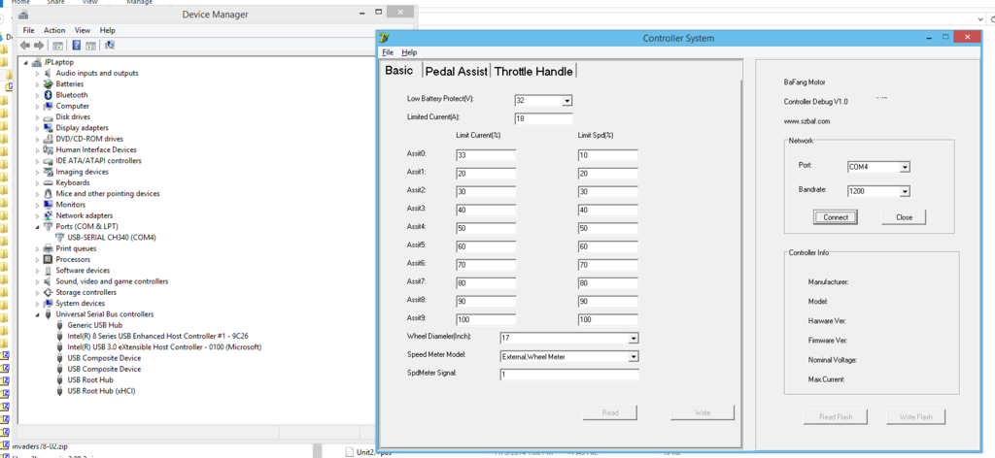995x458 pixels.
Task: Toggle the Show/Hide Action Pane toolbar icon
Action: [x=90, y=45]
